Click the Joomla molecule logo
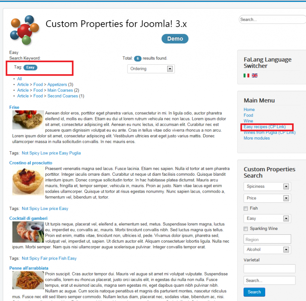Viewport: 306px width, 301px height. 24,30
